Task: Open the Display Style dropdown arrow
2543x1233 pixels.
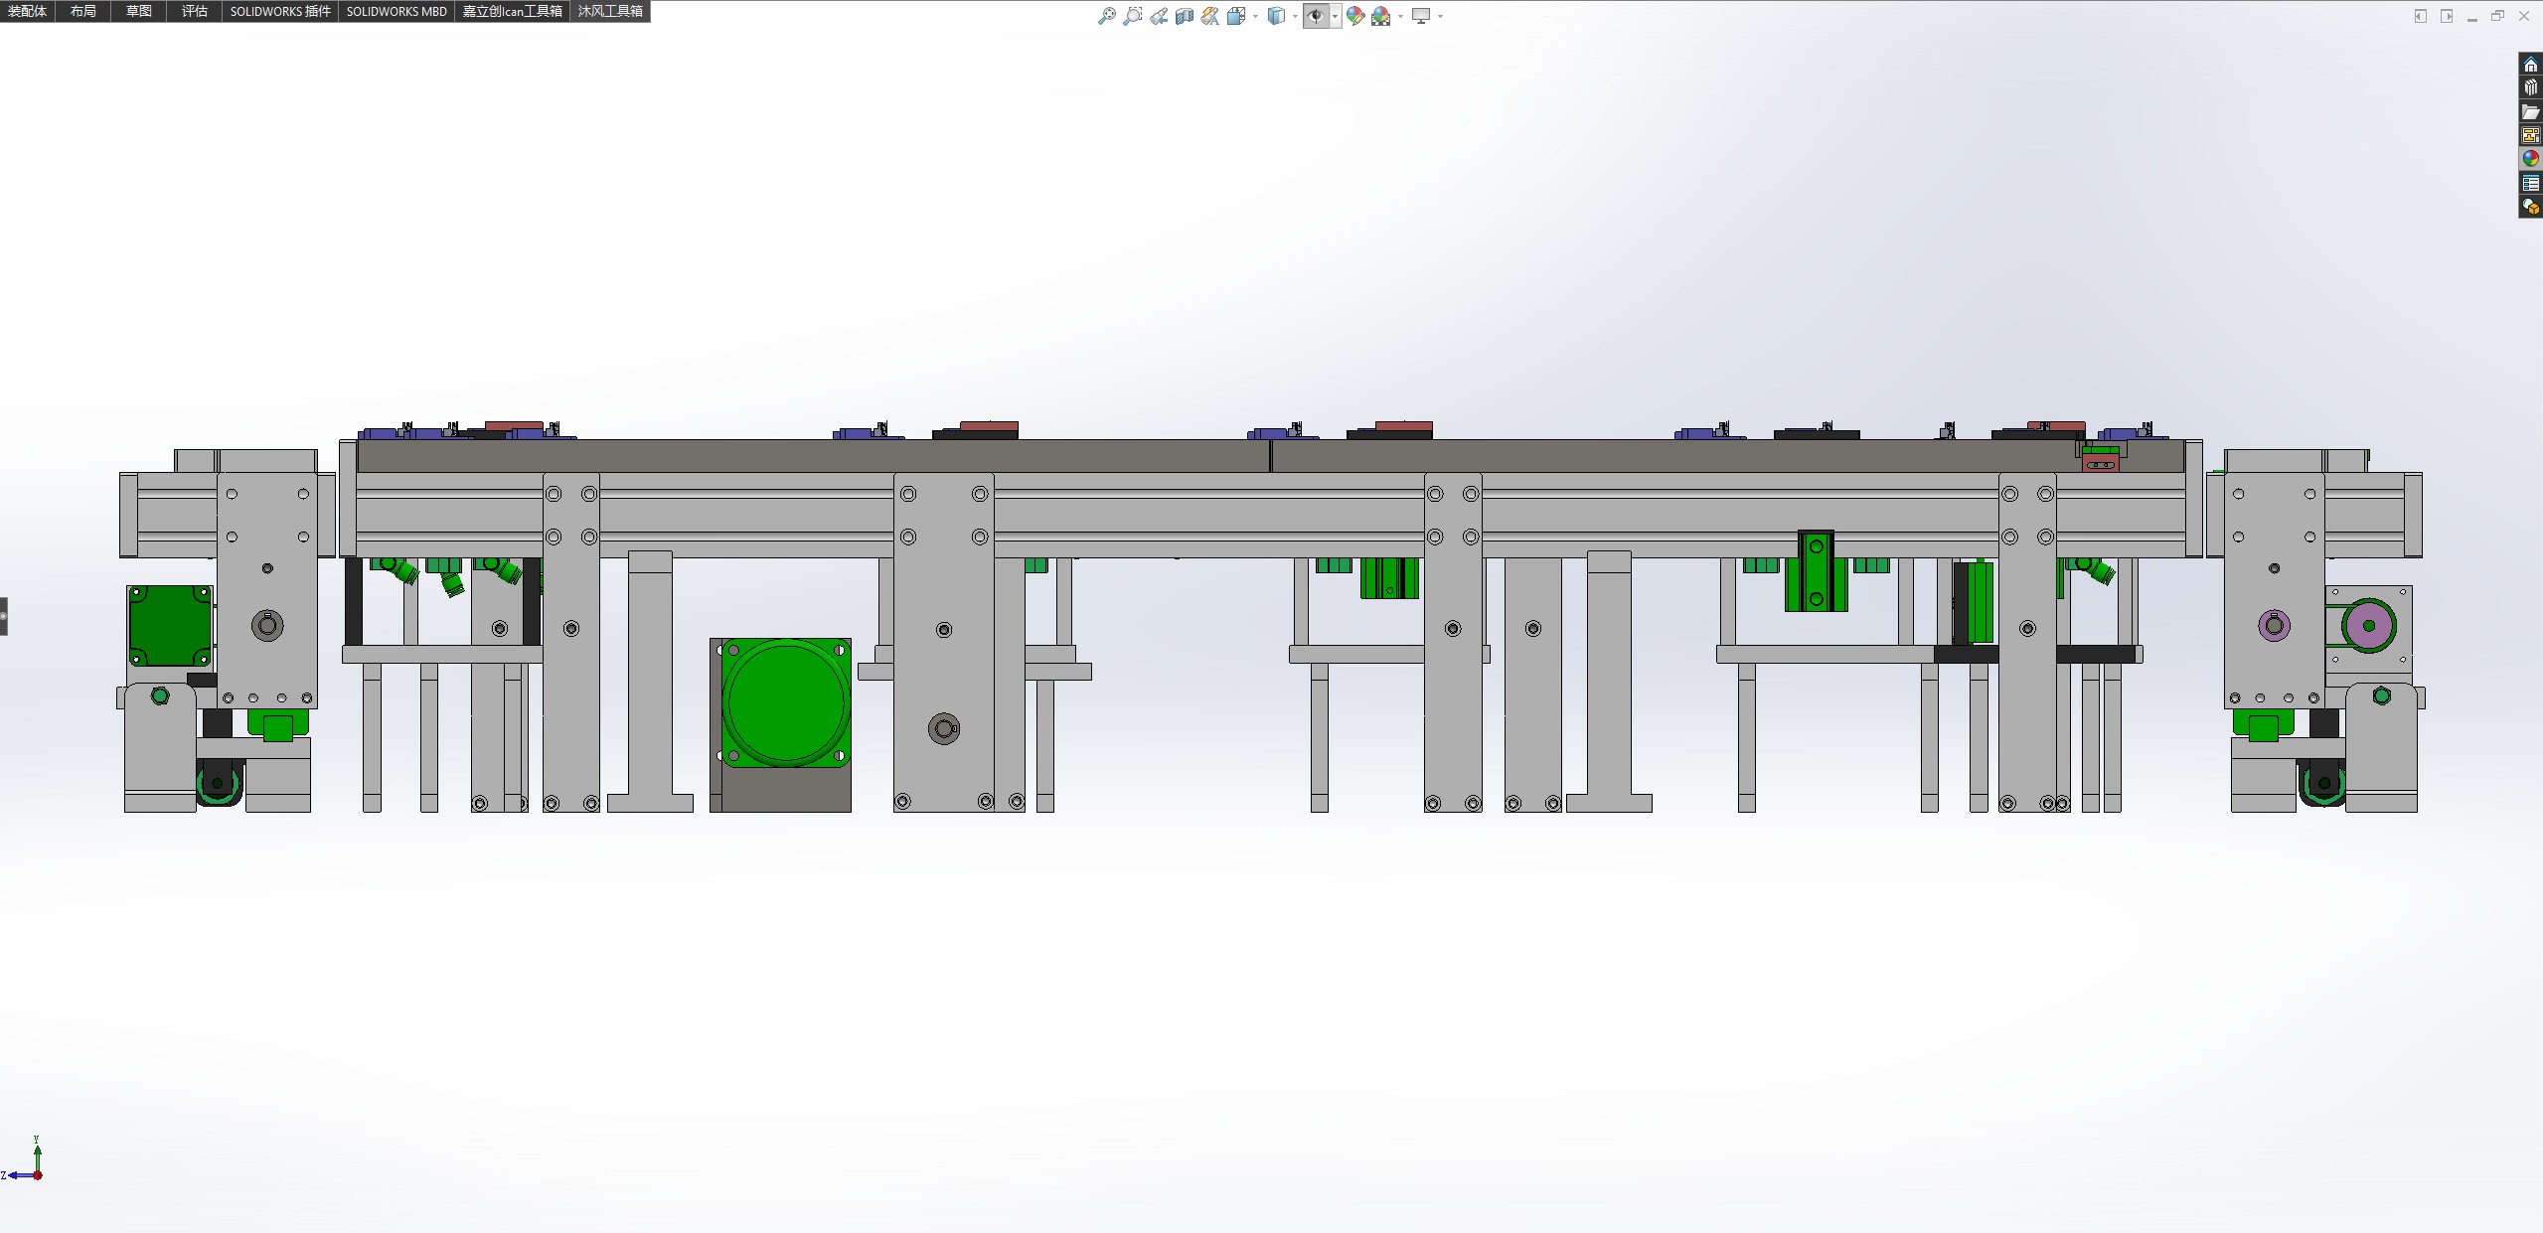Action: 1295,16
